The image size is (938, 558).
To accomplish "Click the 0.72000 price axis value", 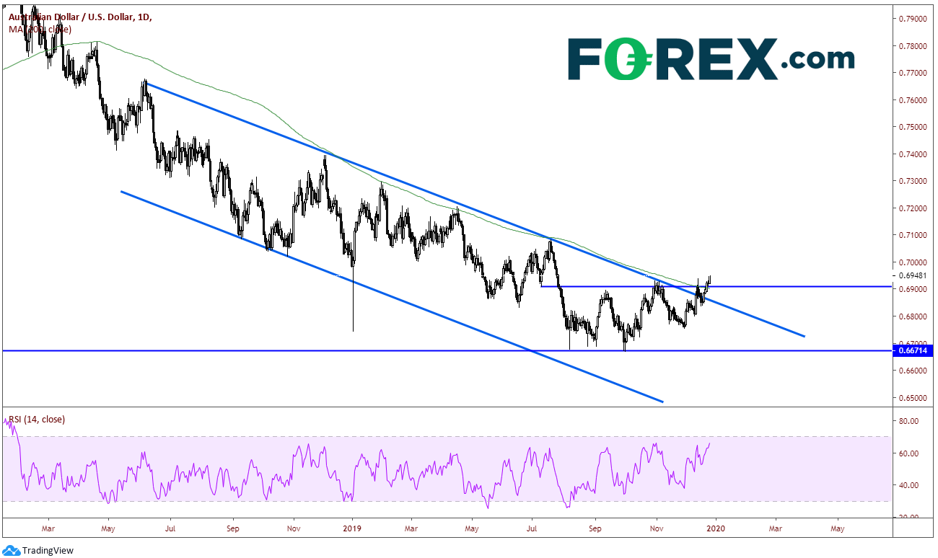I will [913, 208].
